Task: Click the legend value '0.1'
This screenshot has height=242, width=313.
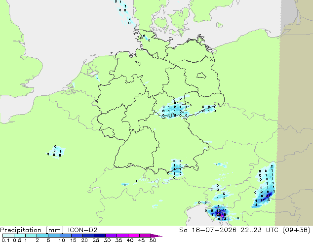Action: click(5, 240)
